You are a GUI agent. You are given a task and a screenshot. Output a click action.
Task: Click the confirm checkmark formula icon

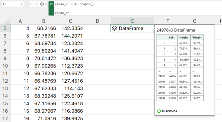tap(36, 4)
